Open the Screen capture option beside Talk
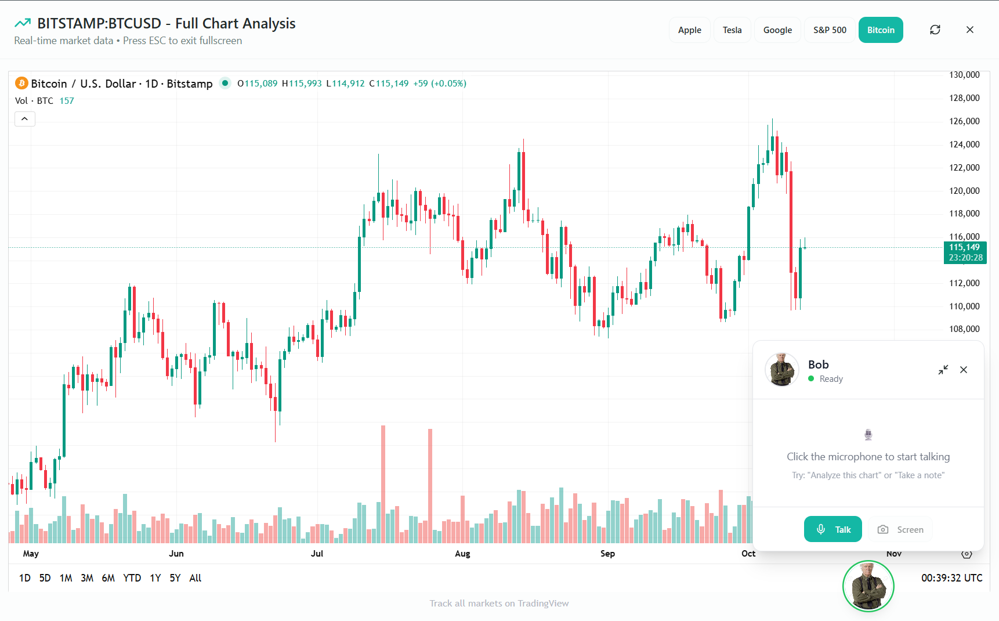Screen dimensions: 999x621 (x=900, y=529)
